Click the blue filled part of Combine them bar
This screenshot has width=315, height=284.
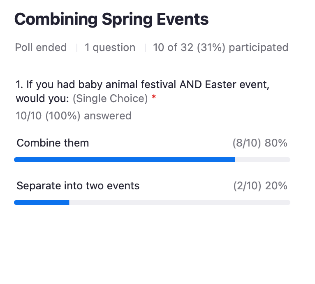[x=124, y=160]
